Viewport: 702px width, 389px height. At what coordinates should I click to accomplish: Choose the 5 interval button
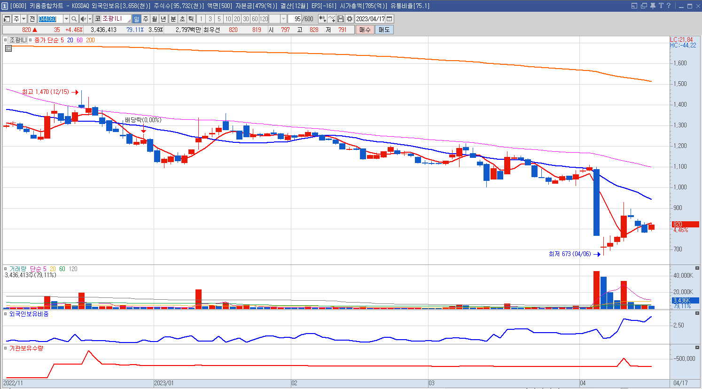[x=219, y=19]
